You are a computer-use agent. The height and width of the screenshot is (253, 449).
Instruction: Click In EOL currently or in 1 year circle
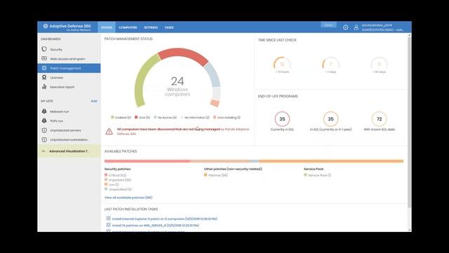(330, 119)
